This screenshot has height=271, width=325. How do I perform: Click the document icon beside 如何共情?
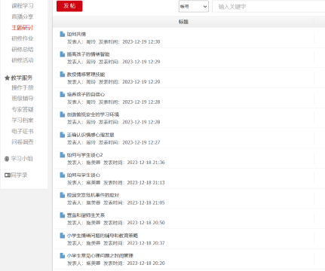63,34
